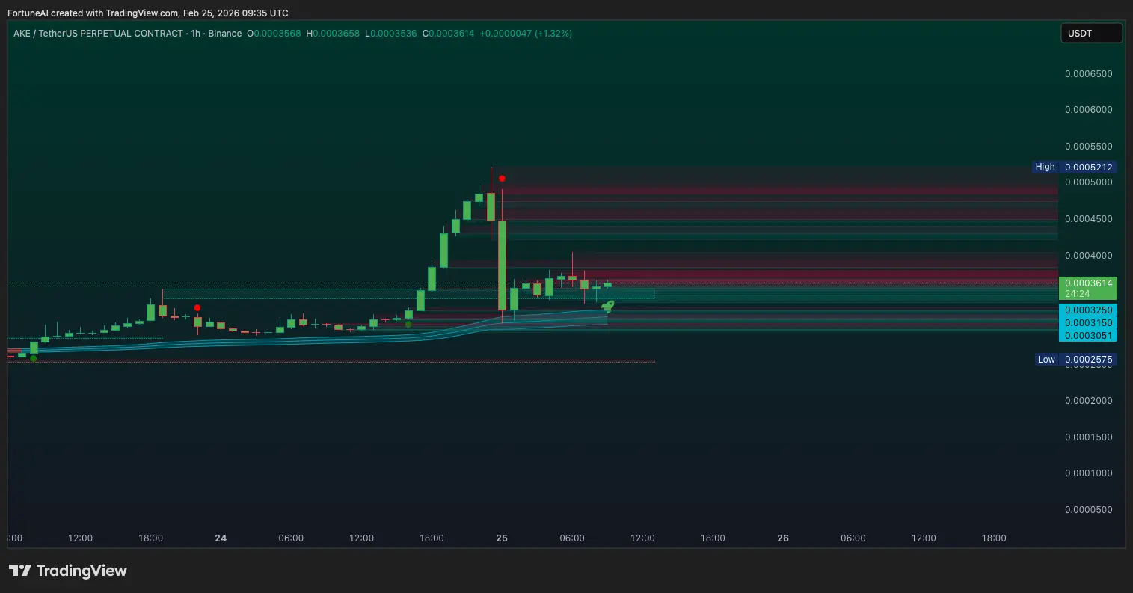Click the USDT currency button

tap(1091, 34)
